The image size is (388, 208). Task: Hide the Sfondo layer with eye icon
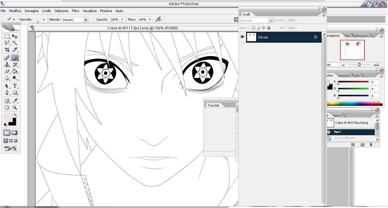tap(242, 37)
